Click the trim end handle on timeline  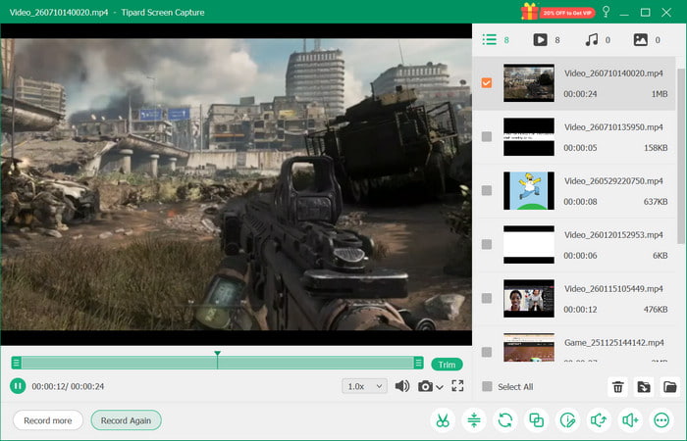(418, 363)
